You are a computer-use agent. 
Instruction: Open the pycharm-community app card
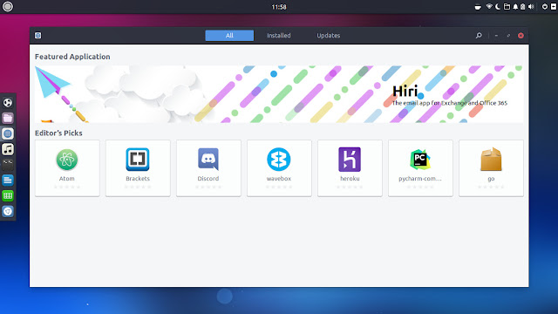pyautogui.click(x=420, y=168)
